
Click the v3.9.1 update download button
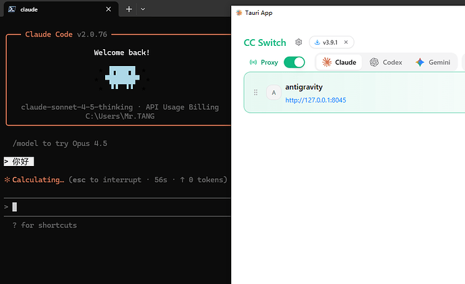(326, 42)
